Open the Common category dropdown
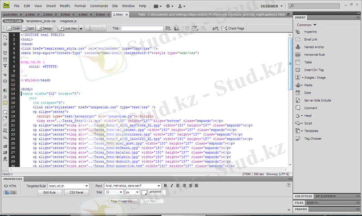The image size is (362, 216). click(306, 25)
